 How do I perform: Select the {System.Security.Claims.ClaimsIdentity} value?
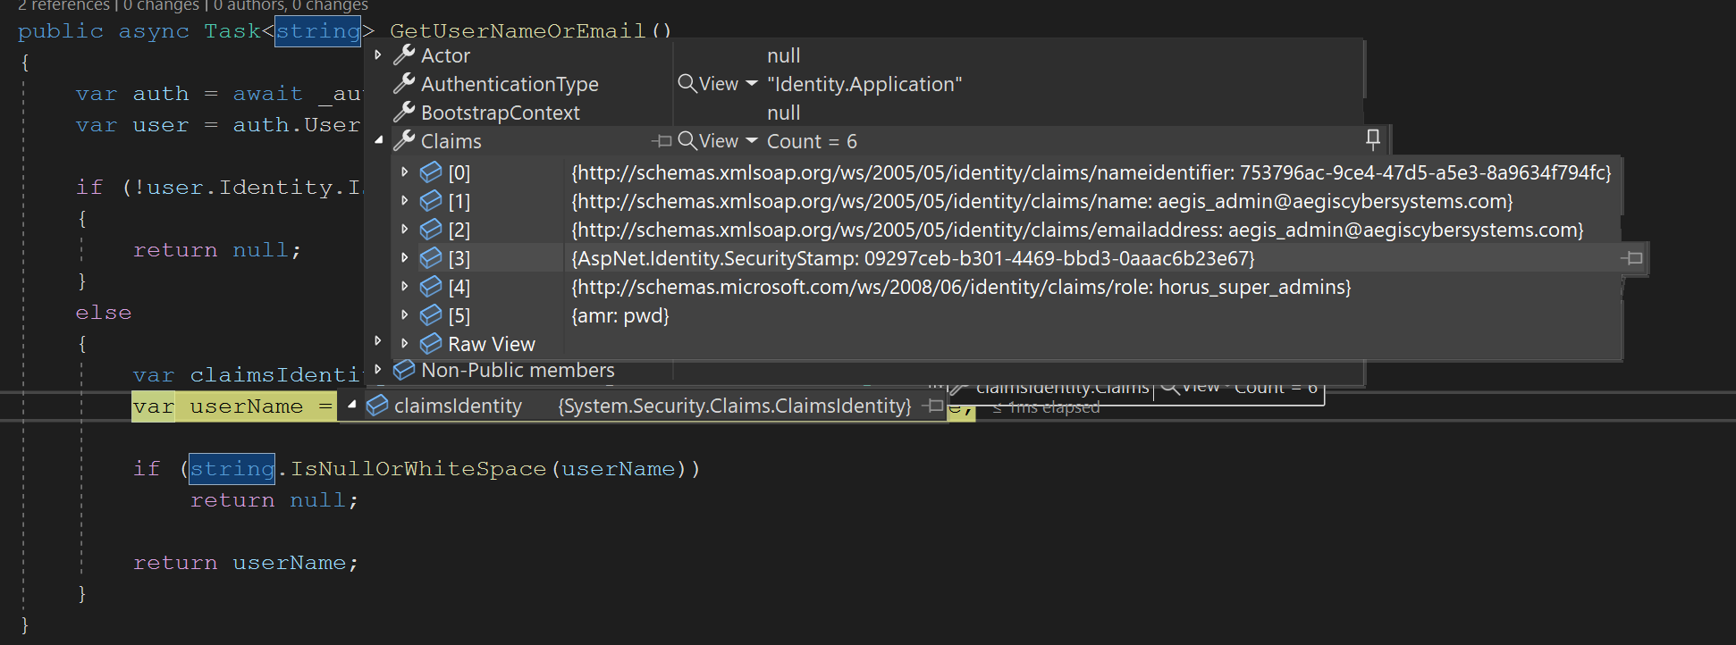[x=735, y=406]
